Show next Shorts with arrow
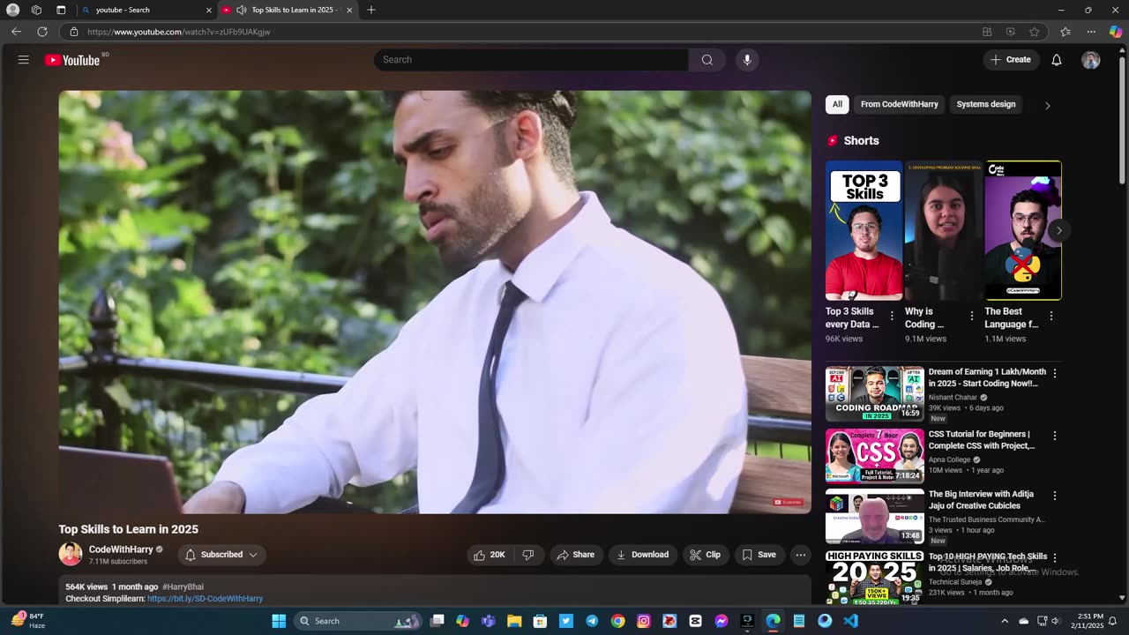Image resolution: width=1129 pixels, height=635 pixels. click(x=1058, y=230)
